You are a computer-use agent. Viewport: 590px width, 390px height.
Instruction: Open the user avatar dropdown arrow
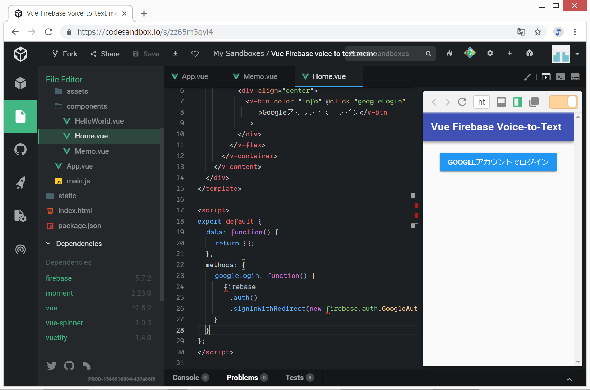[x=577, y=54]
